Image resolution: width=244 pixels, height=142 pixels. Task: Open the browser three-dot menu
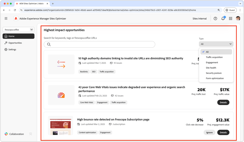click(240, 10)
